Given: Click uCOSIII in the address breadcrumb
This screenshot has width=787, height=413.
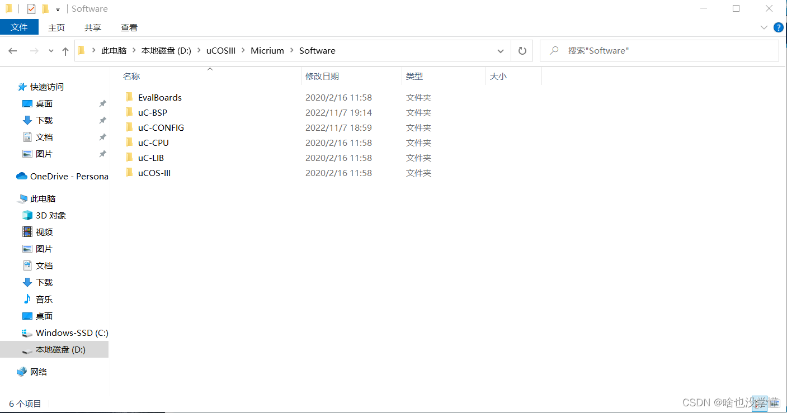Looking at the screenshot, I should [x=222, y=50].
